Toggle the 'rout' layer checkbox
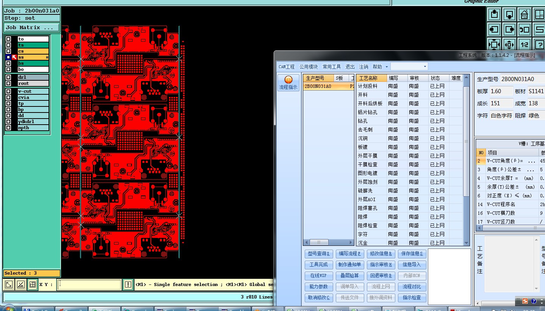 pyautogui.click(x=8, y=83)
